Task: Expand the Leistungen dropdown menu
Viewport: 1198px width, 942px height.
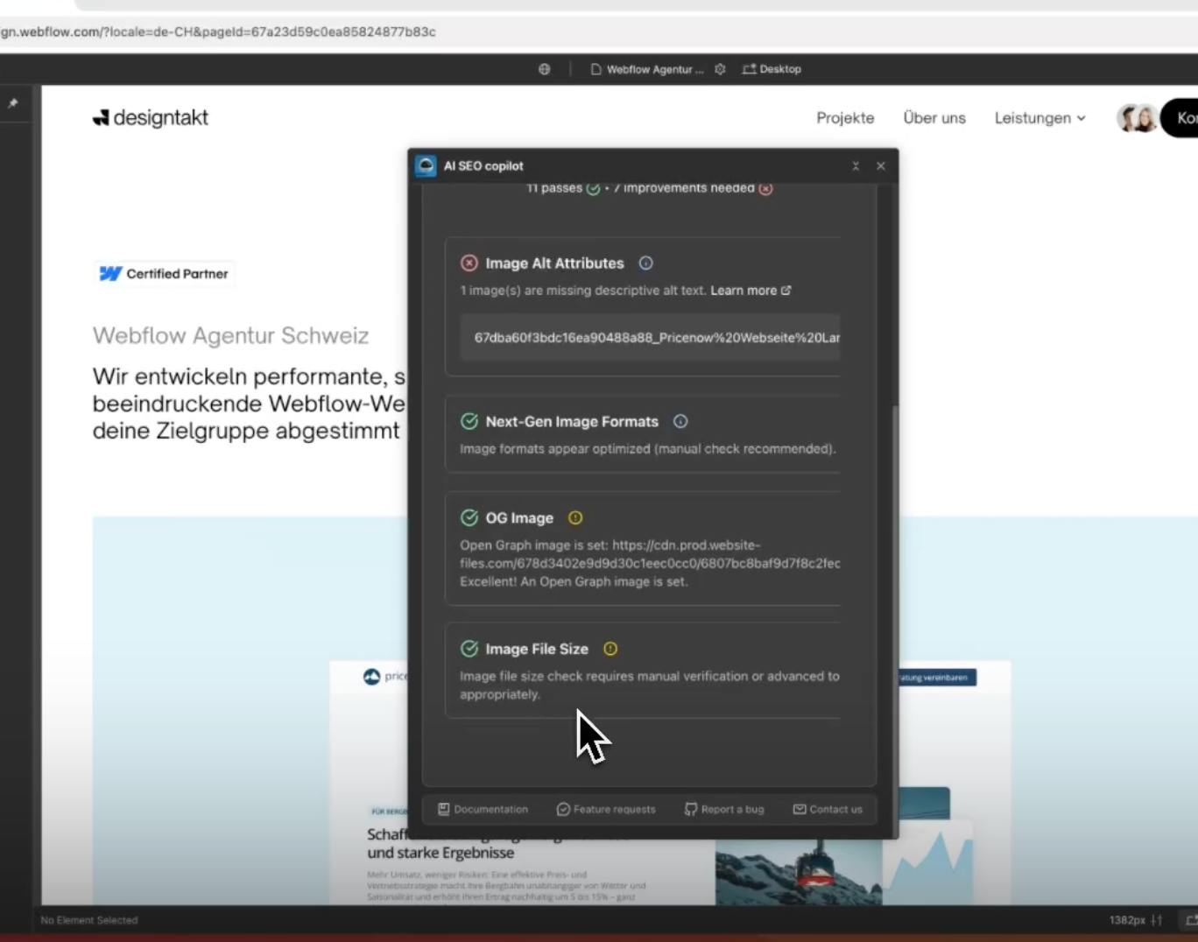Action: (1039, 118)
